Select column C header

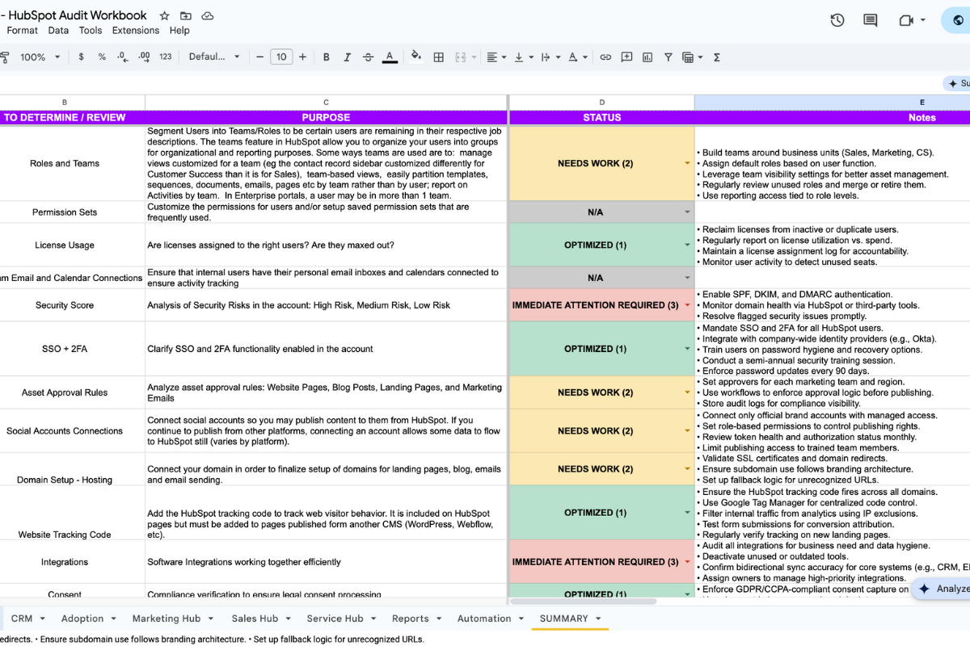click(x=326, y=103)
